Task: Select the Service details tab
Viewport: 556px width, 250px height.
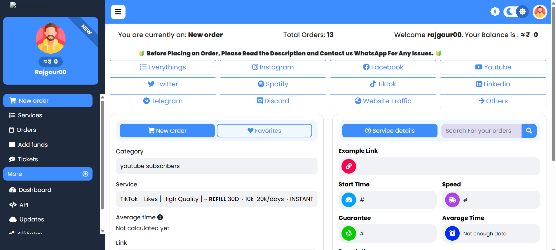Action: click(390, 131)
